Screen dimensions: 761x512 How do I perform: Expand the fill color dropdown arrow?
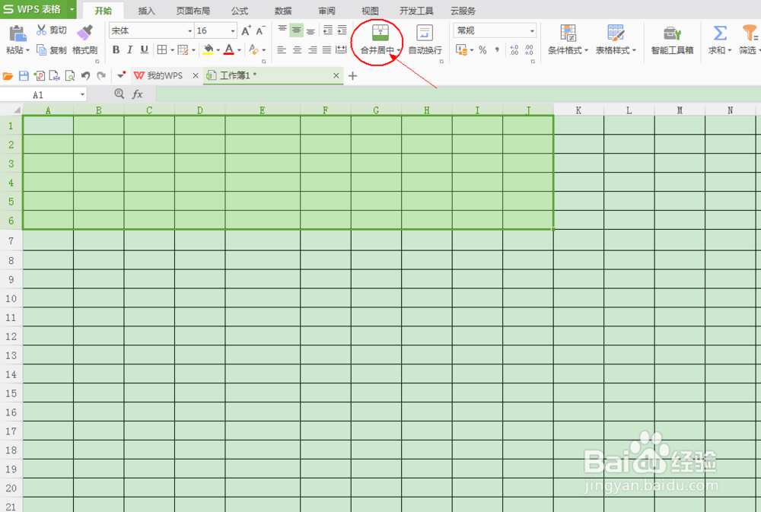point(218,50)
